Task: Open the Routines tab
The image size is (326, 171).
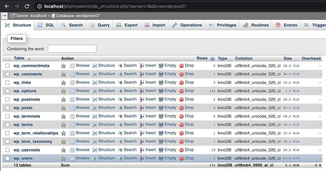Action: 256,25
